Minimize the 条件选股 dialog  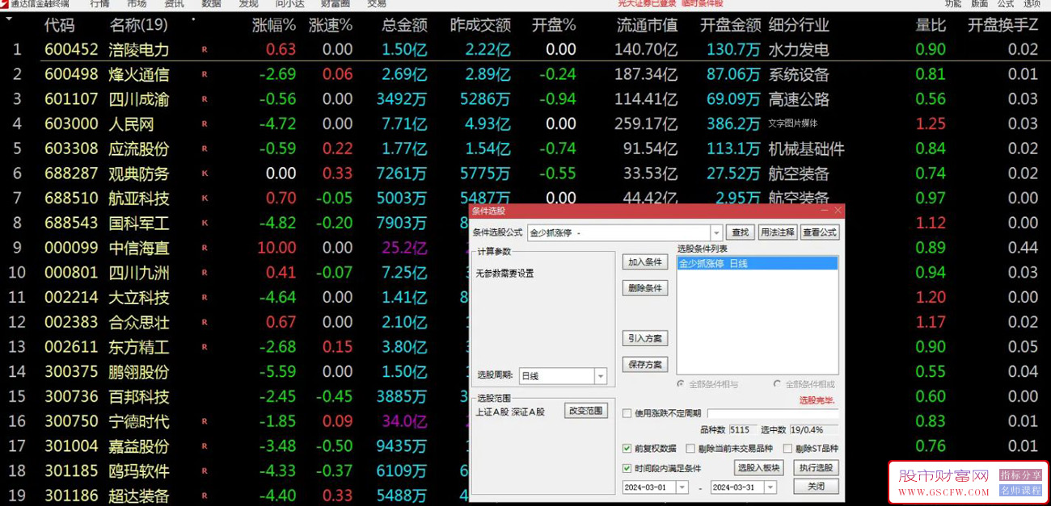click(x=824, y=211)
